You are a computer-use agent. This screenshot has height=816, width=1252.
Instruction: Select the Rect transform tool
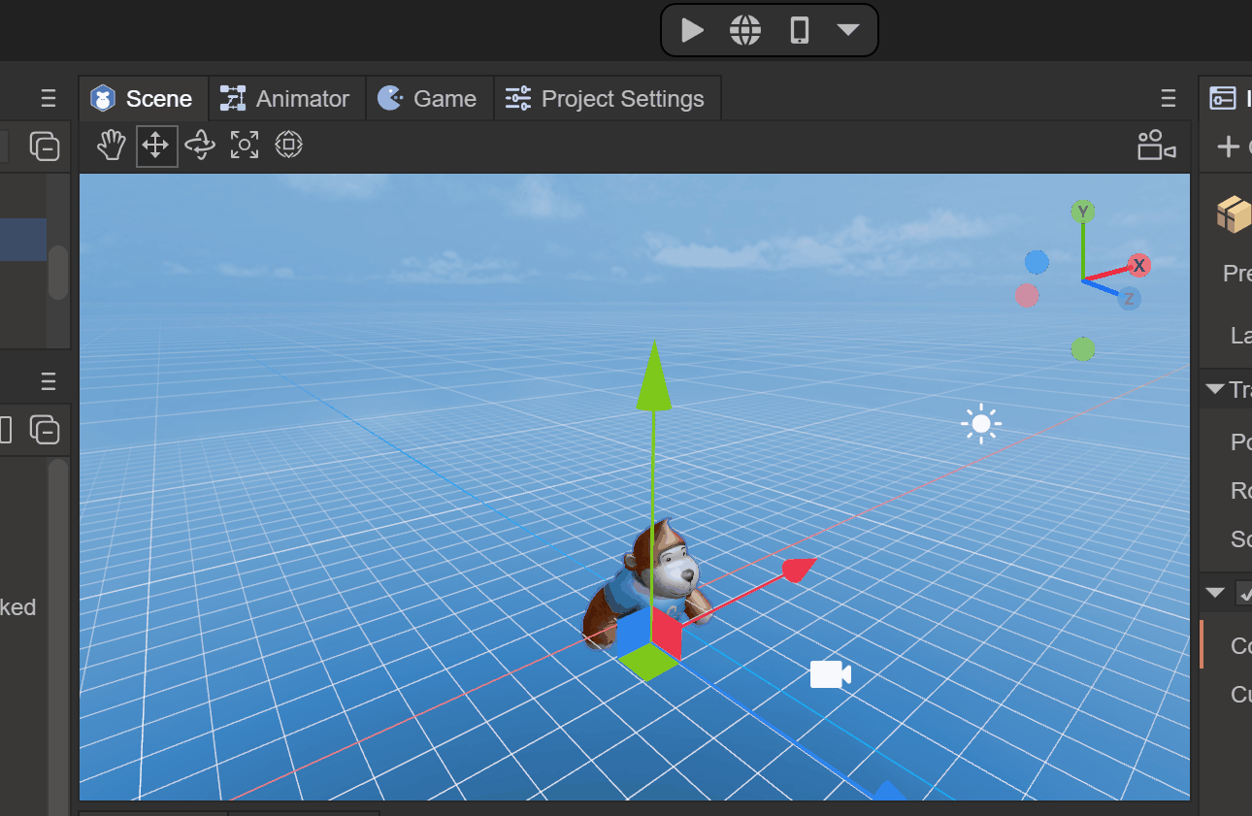(288, 146)
